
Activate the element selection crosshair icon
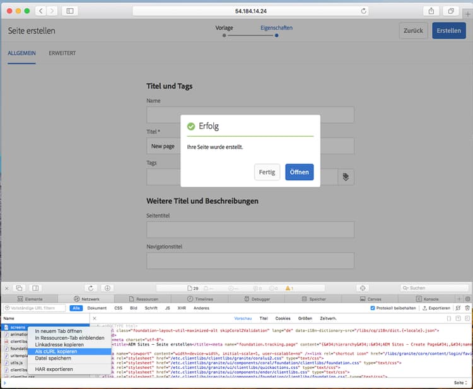point(363,288)
